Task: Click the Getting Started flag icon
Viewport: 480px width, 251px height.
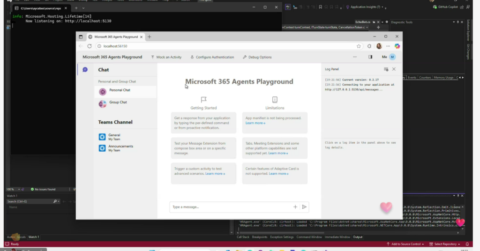Action: 203,100
